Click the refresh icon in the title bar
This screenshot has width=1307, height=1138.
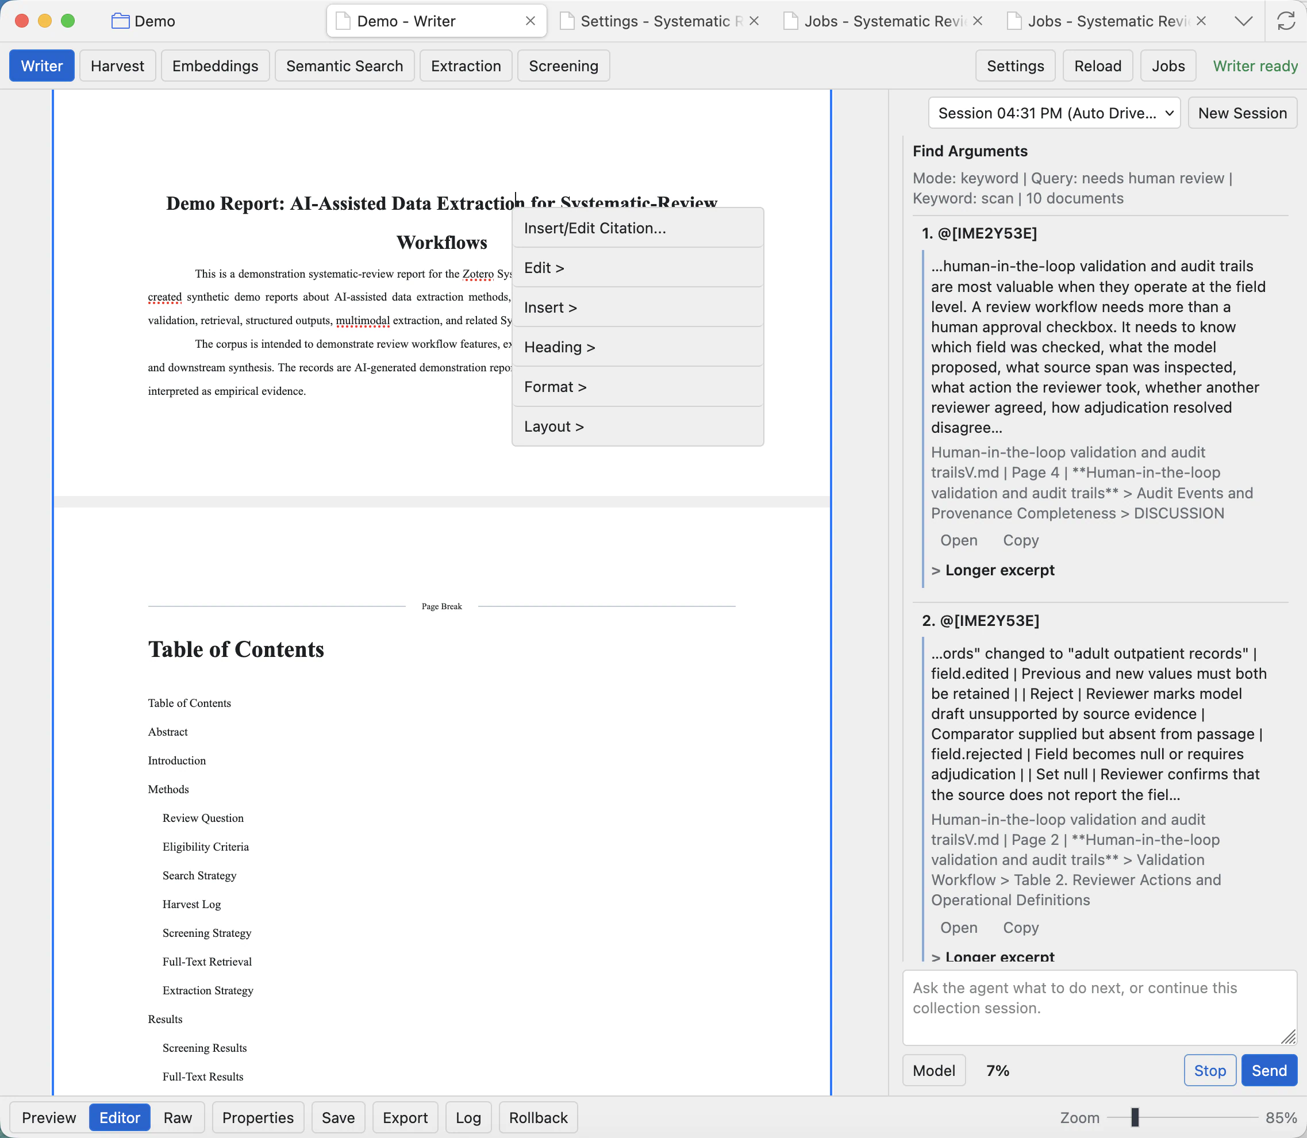point(1286,21)
